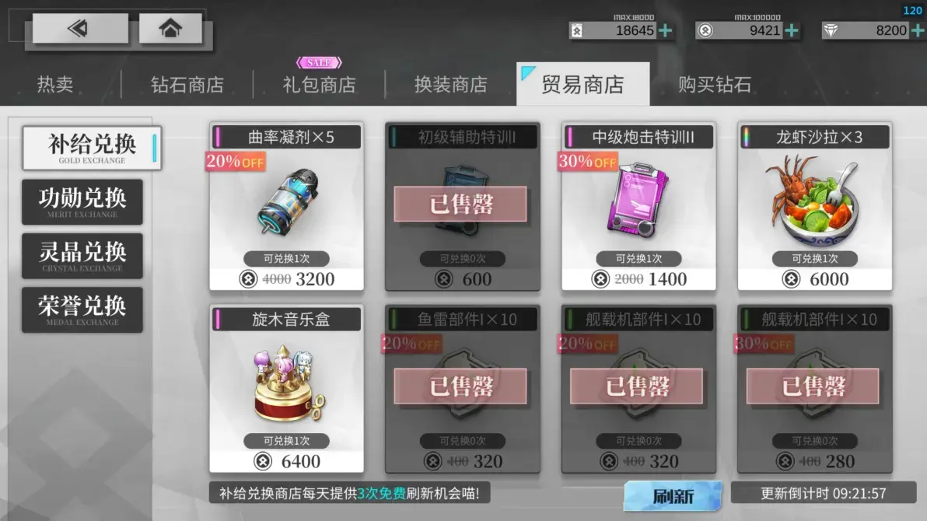This screenshot has height=521, width=927.
Task: Select the 龙虾沙拉×3 lobster salad item
Action: [x=815, y=206]
